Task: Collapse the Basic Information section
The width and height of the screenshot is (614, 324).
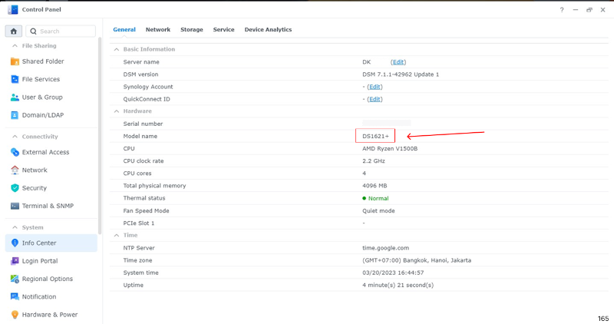Action: (117, 49)
